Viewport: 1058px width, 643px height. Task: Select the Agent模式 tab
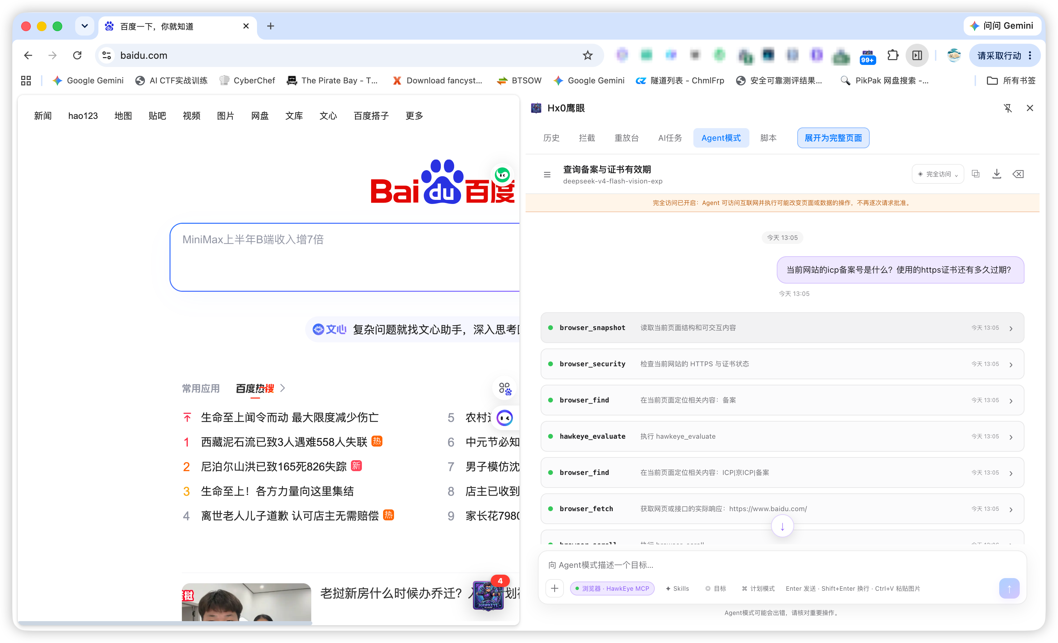(721, 138)
